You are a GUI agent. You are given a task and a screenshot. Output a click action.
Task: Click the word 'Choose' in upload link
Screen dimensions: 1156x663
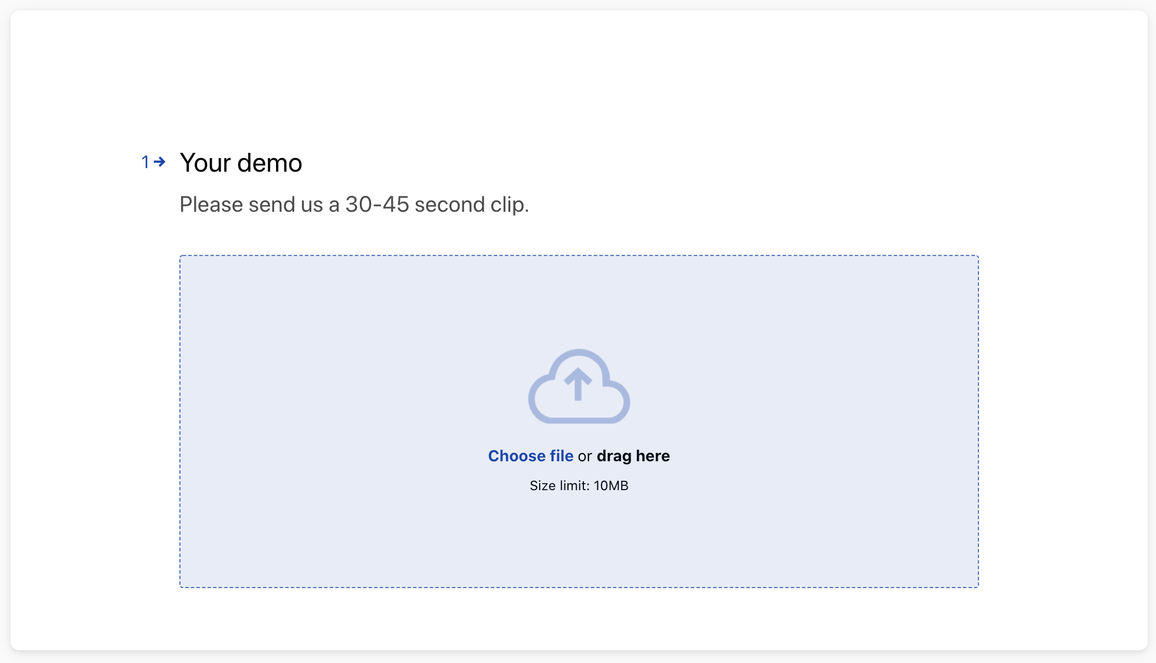tap(517, 456)
